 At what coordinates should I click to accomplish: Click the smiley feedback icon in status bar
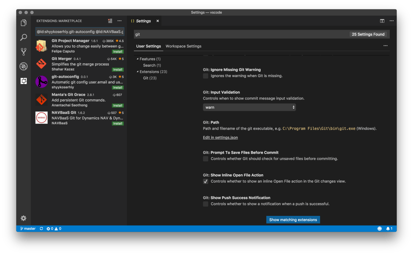click(x=380, y=228)
